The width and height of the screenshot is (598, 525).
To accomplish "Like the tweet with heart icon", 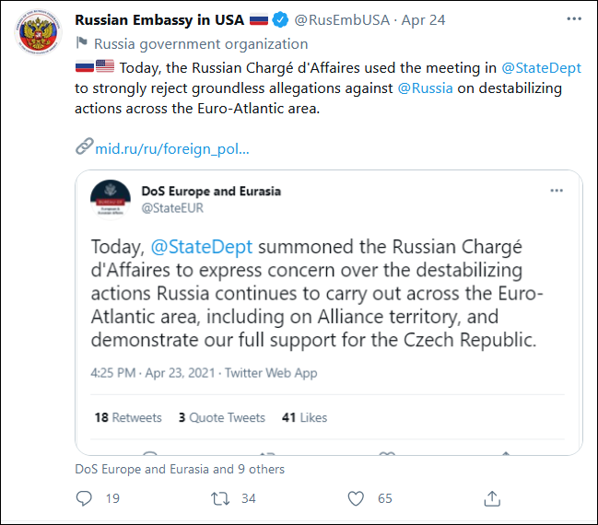I will (356, 498).
